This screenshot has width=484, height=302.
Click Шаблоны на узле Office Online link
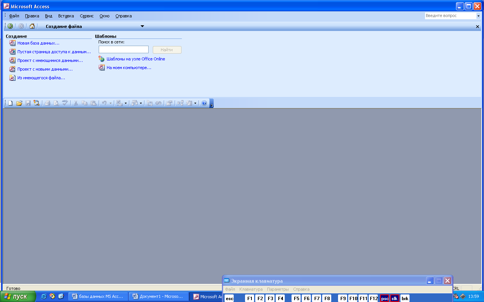pos(136,59)
